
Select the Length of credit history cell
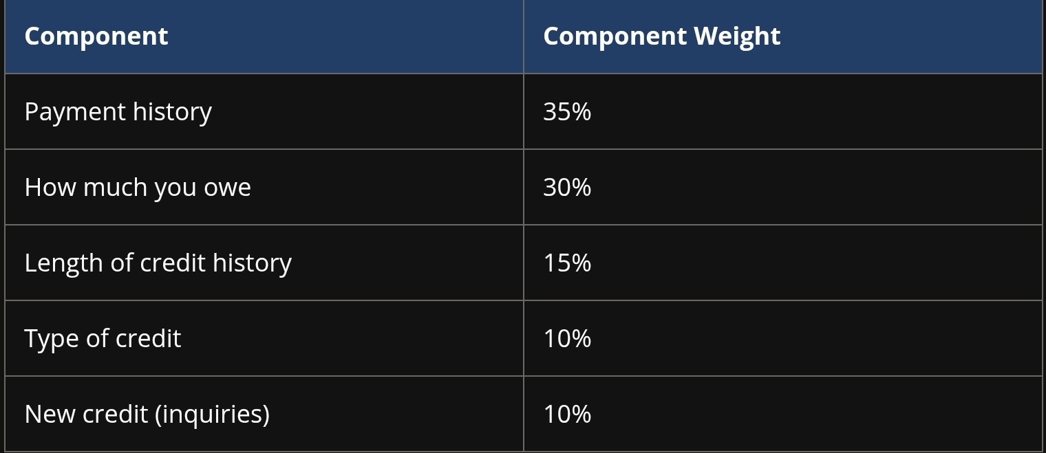(158, 263)
